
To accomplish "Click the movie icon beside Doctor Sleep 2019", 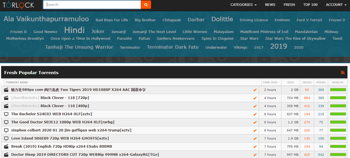I will [6, 155].
